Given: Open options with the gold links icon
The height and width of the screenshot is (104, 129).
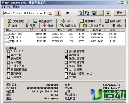Looking at the screenshot, I should [x=100, y=13].
